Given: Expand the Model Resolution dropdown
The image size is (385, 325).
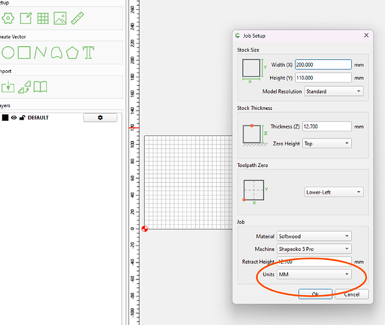Looking at the screenshot, I should pos(334,91).
